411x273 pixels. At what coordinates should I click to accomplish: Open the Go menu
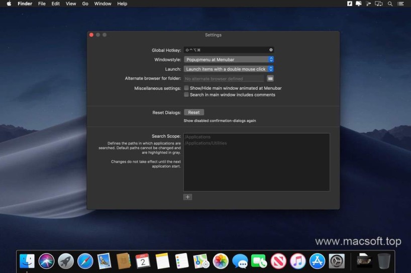click(x=85, y=4)
